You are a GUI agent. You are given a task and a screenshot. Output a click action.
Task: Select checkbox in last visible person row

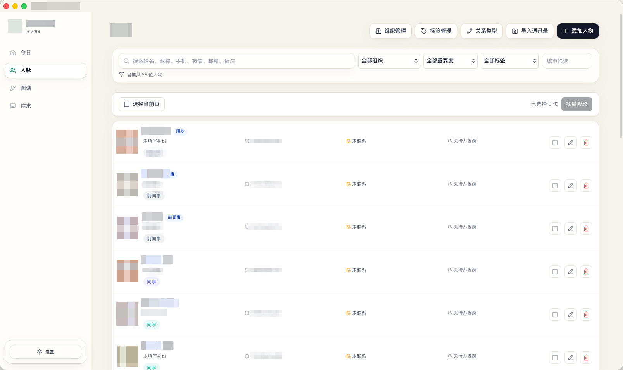click(x=555, y=358)
